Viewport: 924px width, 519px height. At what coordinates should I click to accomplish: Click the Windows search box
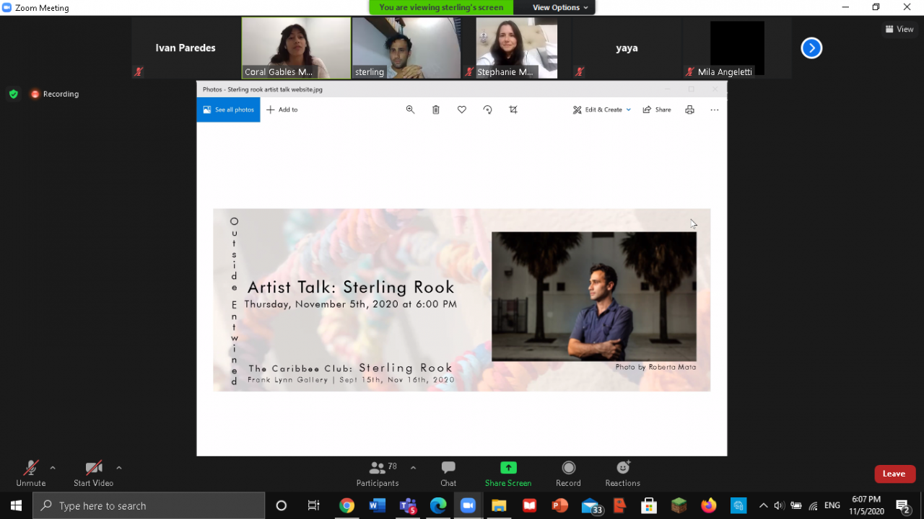click(x=149, y=505)
